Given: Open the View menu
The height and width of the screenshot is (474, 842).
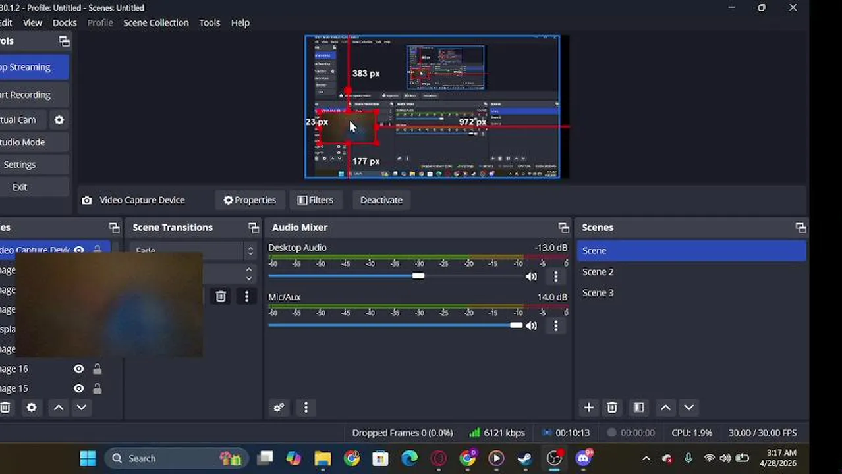Looking at the screenshot, I should pyautogui.click(x=32, y=22).
